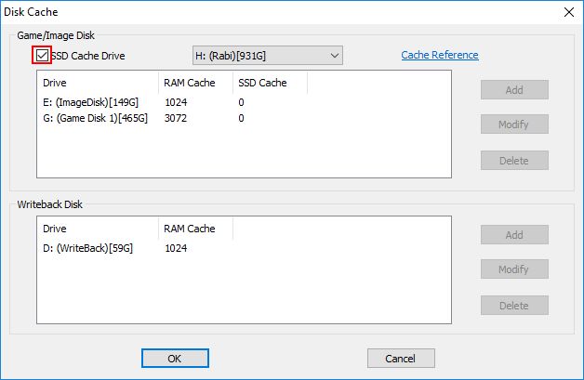Screen dimensions: 584x380
Task: Sort by Drive column in Game/Image list
Action: click(98, 83)
